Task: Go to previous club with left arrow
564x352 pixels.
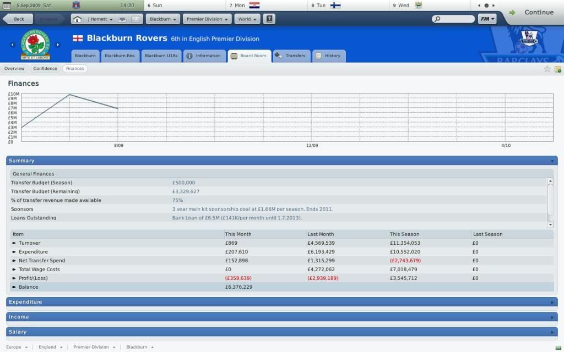Action: pos(13,45)
